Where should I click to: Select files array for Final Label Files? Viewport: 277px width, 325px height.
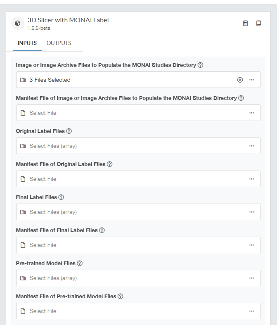[x=124, y=212]
